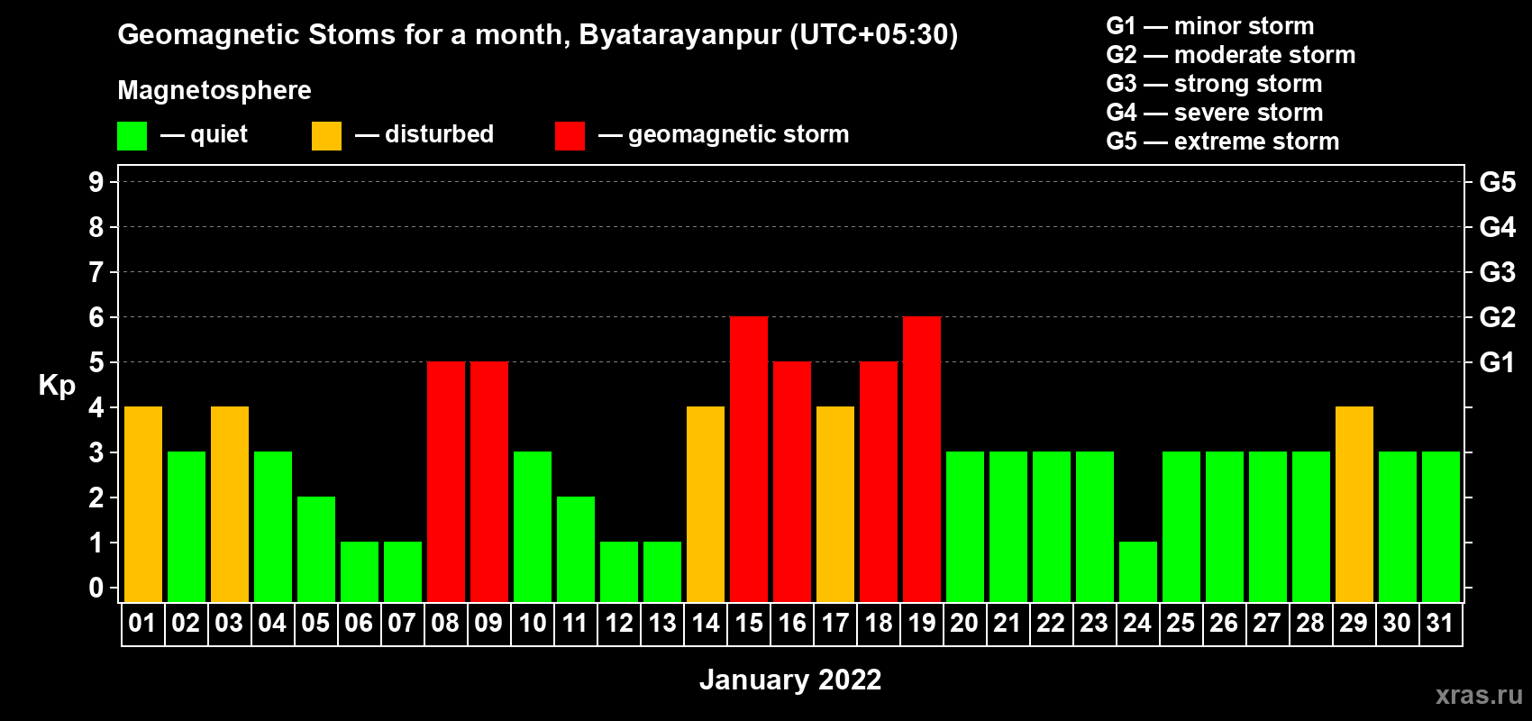The height and width of the screenshot is (721, 1532).
Task: Click the '30' date label
Action: point(1397,623)
